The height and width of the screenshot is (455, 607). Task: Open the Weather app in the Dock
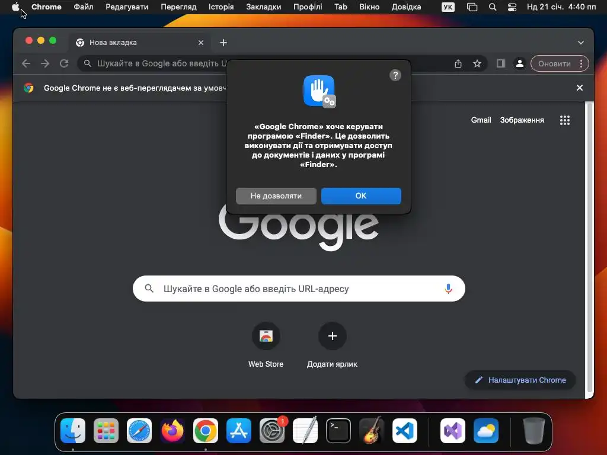click(486, 431)
